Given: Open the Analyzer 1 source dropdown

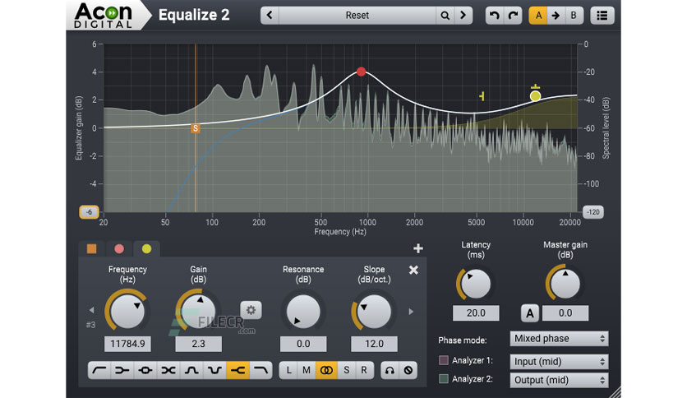Looking at the screenshot, I should (559, 362).
